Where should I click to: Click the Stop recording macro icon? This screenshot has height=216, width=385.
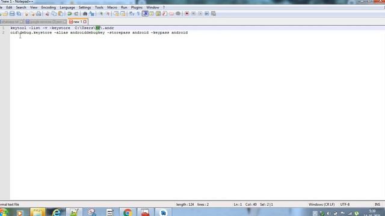coord(194,14)
